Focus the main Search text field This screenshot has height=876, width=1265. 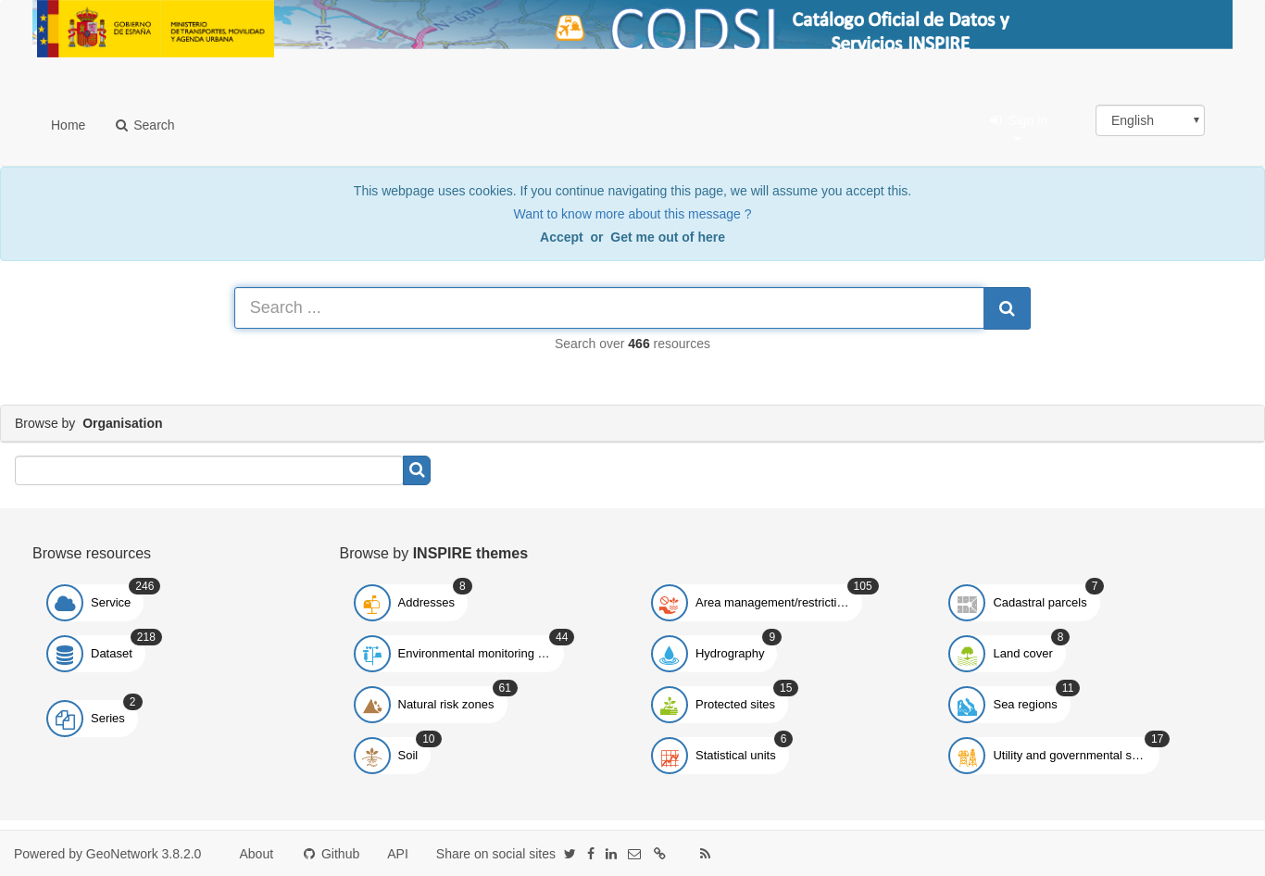(609, 308)
